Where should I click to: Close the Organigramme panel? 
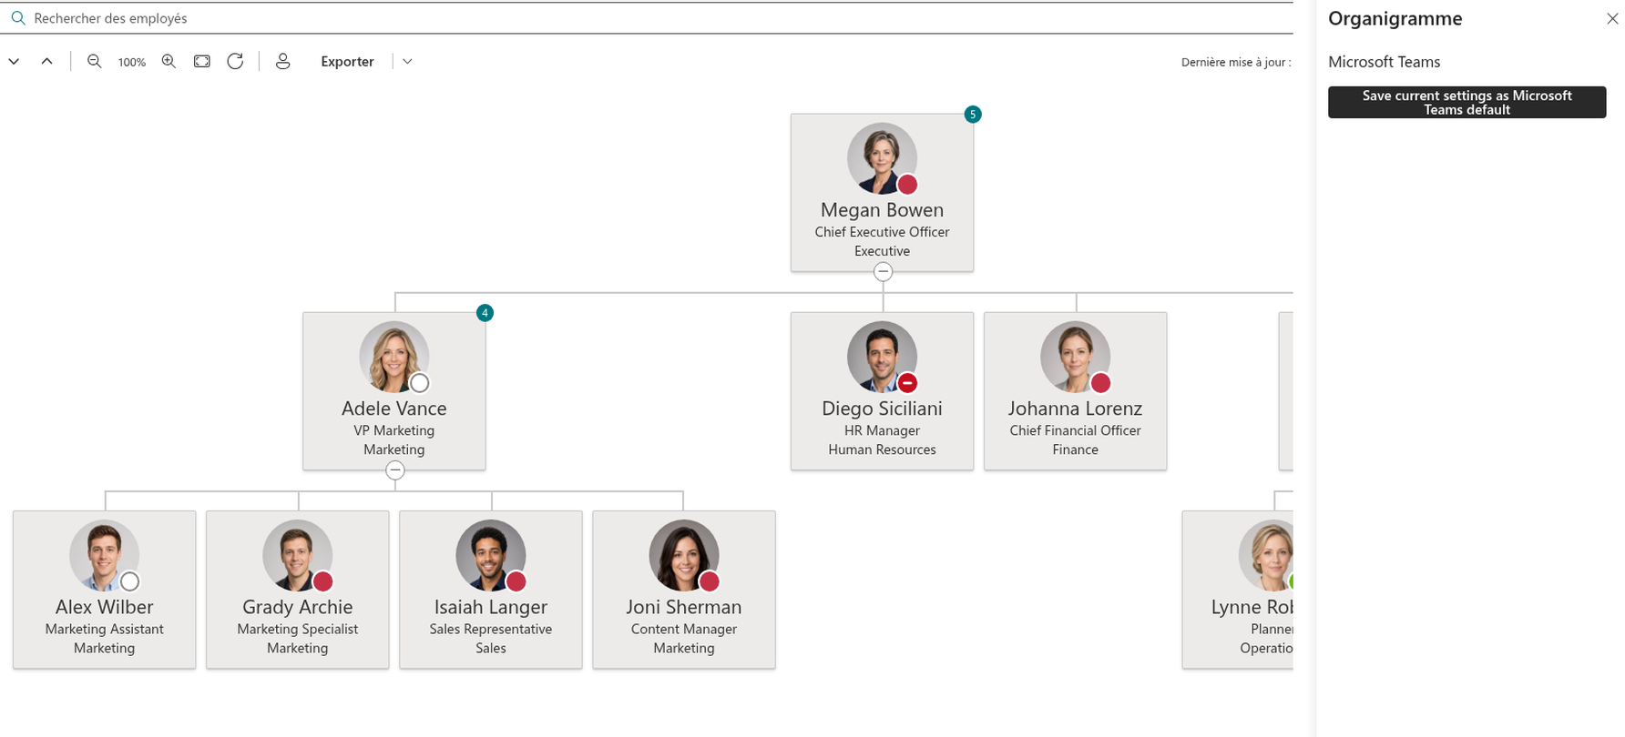1612,19
